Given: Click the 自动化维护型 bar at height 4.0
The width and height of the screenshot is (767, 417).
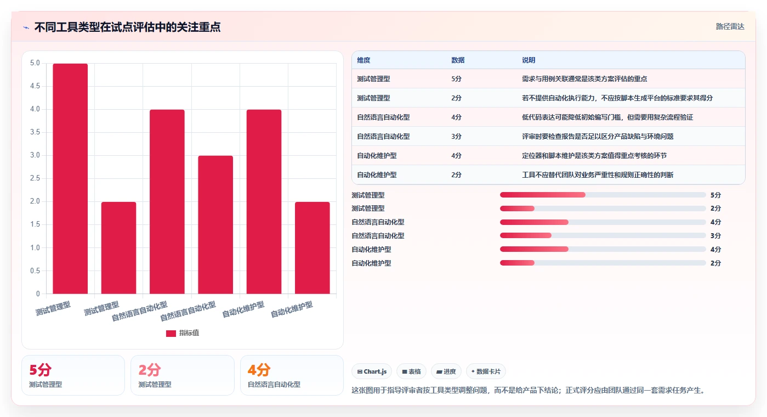Looking at the screenshot, I should pos(264,201).
